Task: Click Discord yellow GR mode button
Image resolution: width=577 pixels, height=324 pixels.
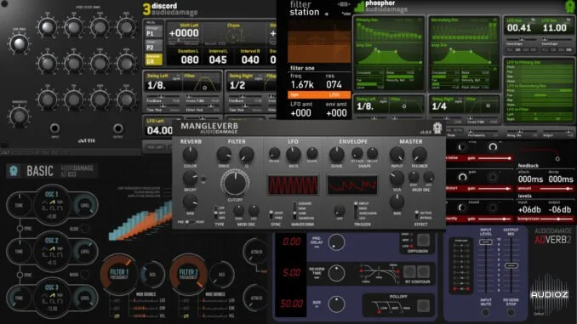Action: (153, 60)
